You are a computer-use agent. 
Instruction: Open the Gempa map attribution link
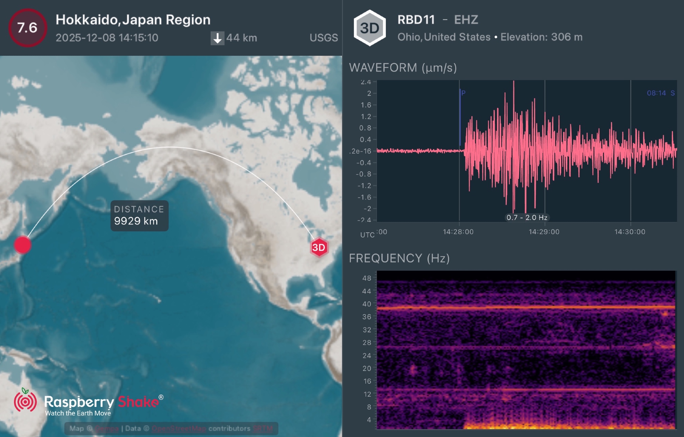click(x=107, y=428)
